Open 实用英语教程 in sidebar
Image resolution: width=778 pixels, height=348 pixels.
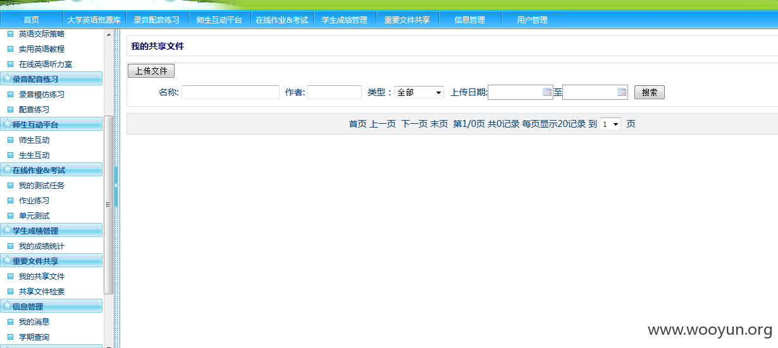click(42, 49)
